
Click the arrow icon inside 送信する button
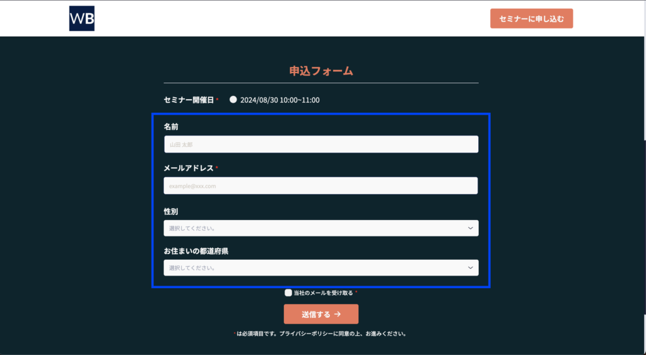click(338, 314)
